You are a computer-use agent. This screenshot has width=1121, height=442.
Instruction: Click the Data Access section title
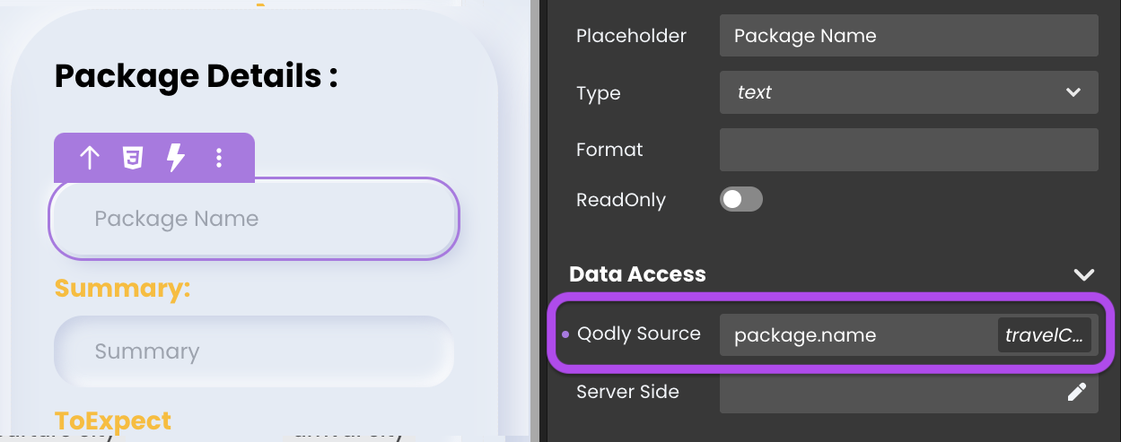click(x=638, y=274)
